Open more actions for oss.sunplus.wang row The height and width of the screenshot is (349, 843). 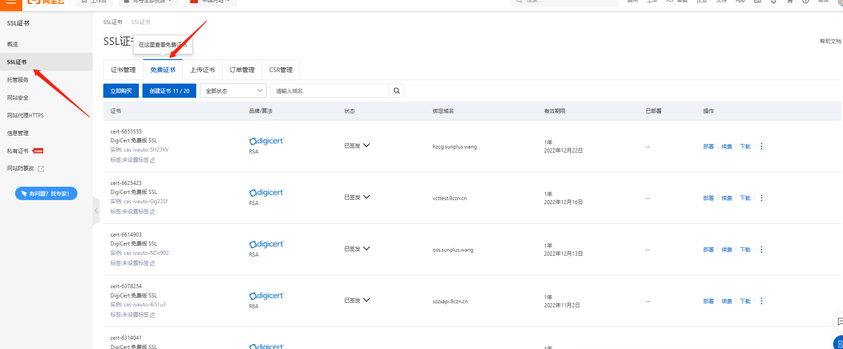(762, 249)
